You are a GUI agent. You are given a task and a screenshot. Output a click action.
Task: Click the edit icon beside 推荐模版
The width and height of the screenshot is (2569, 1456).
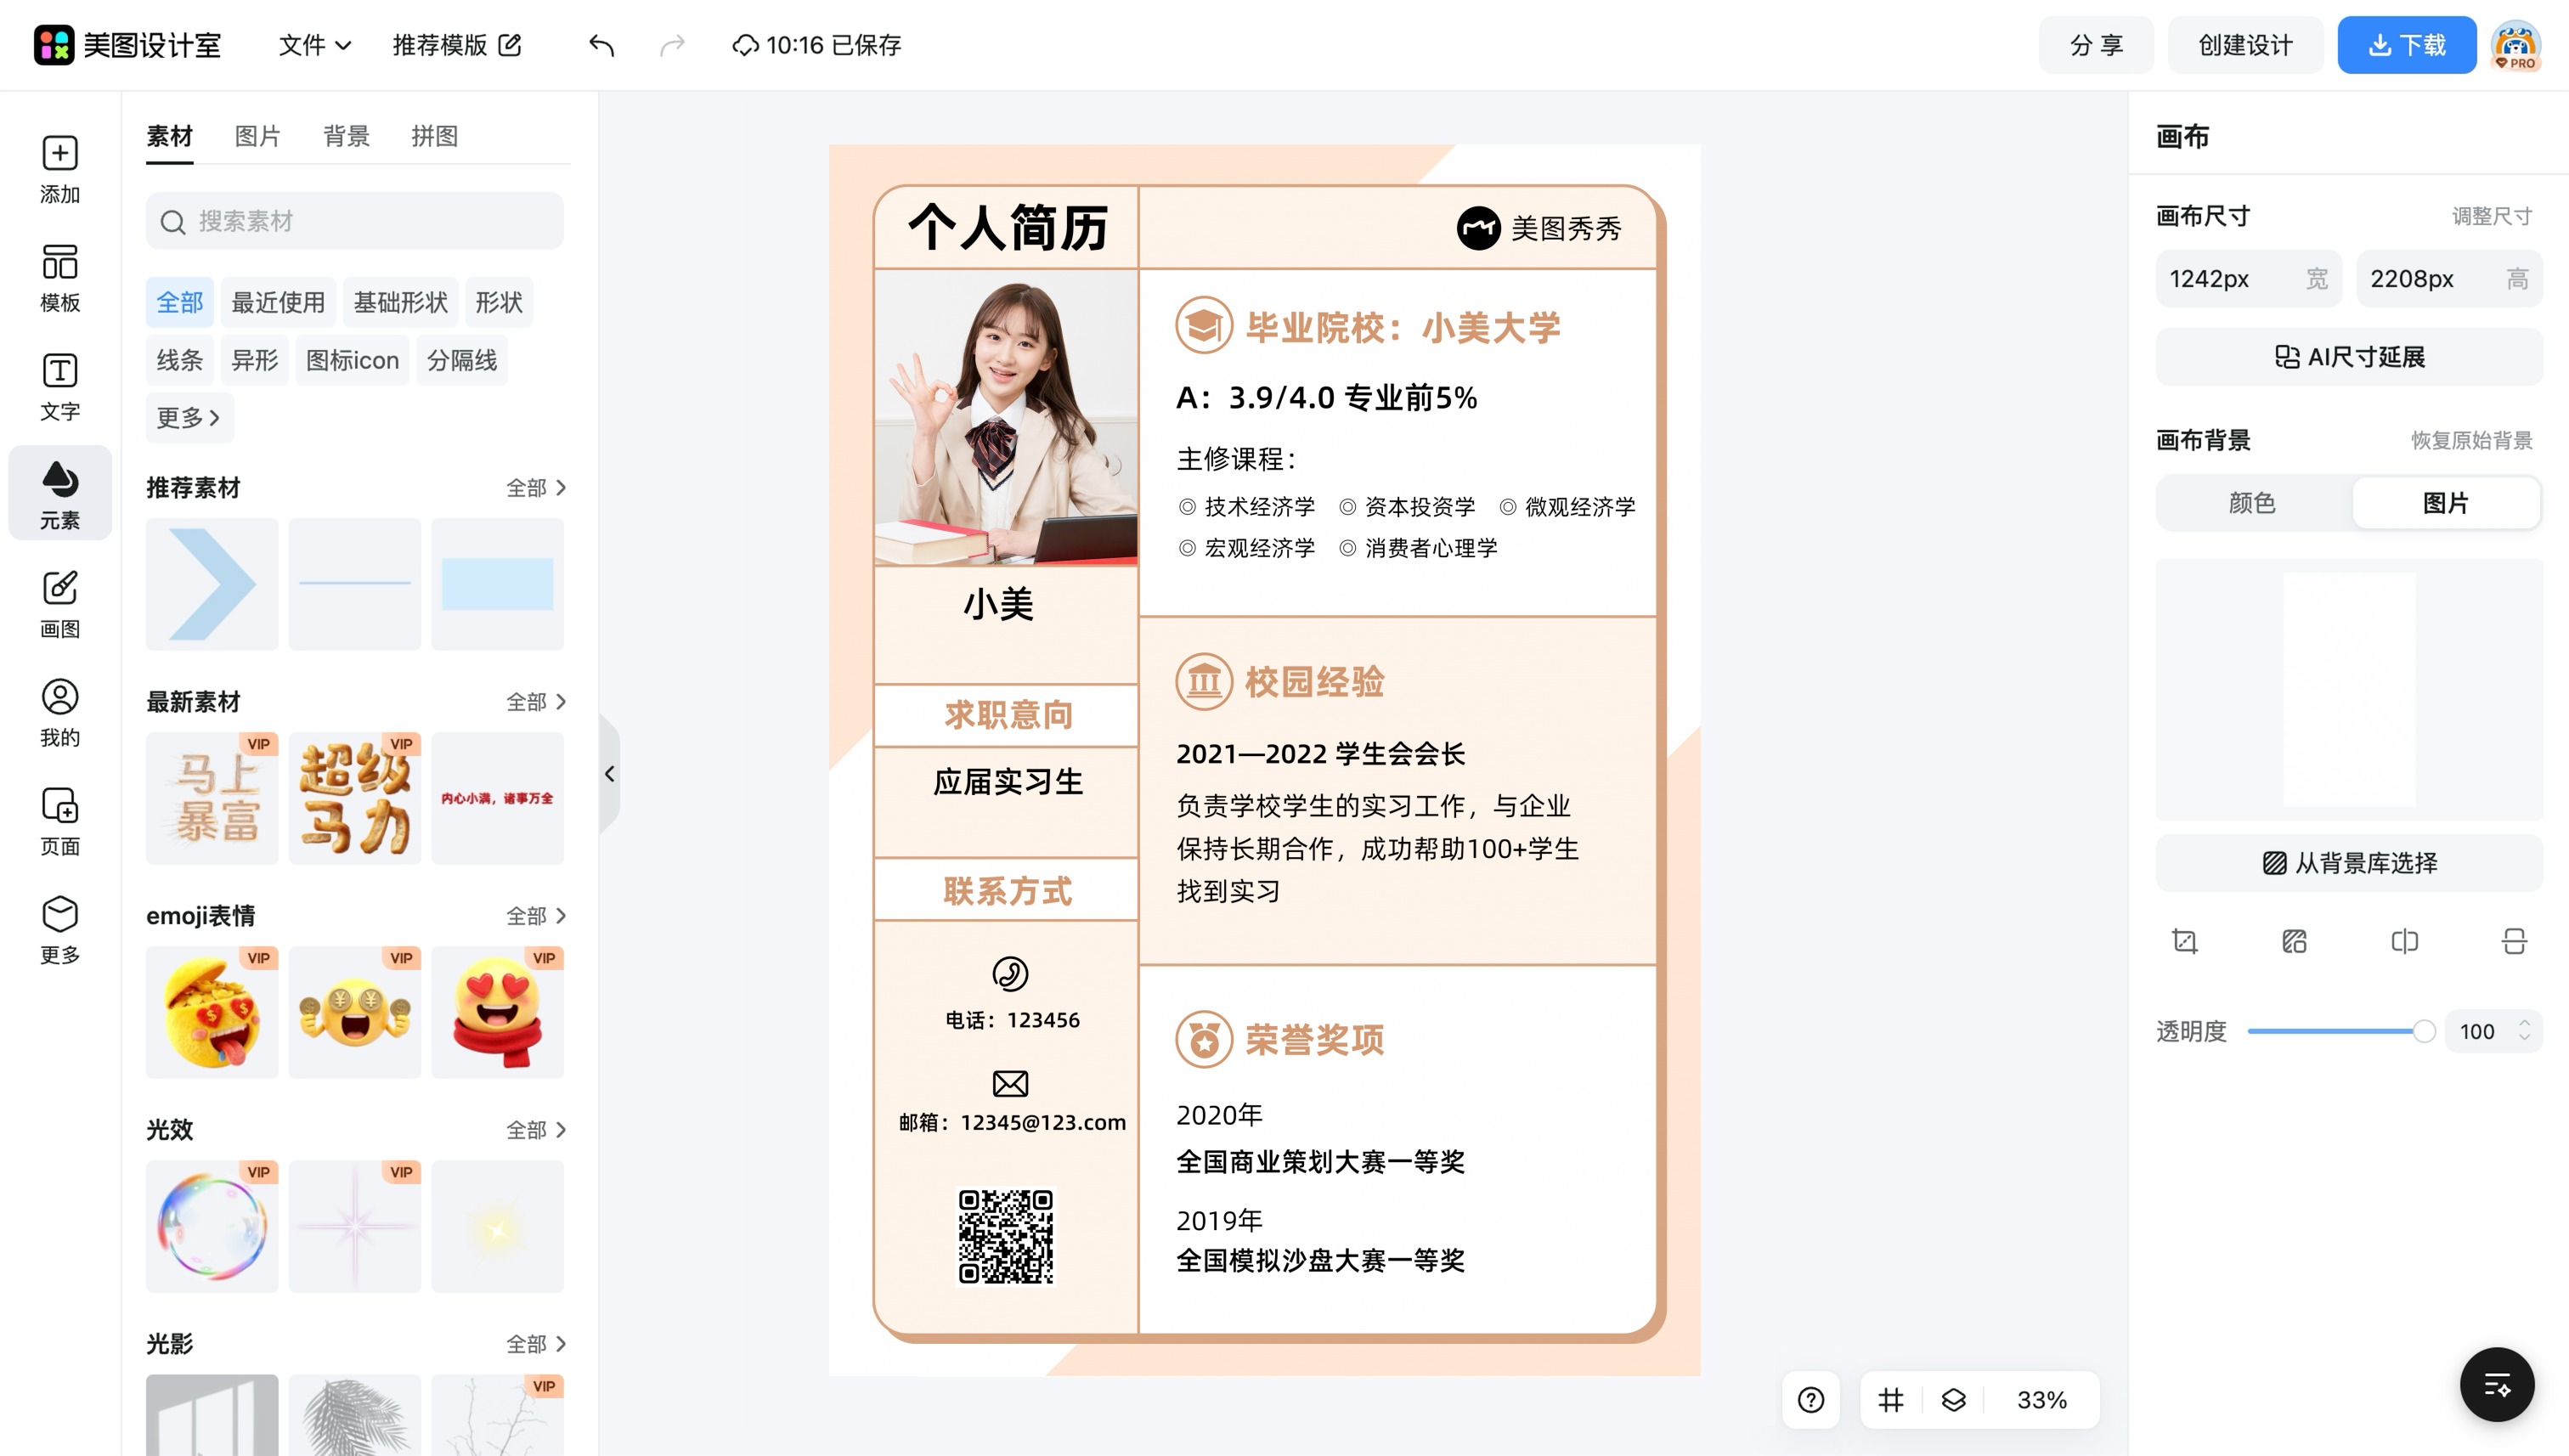point(510,45)
